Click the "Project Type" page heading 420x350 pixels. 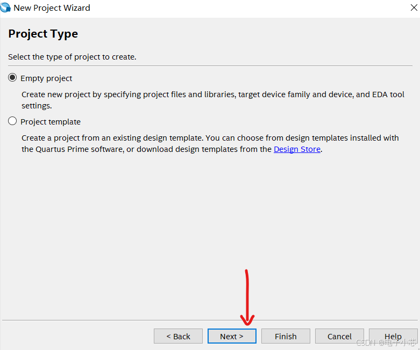coord(43,34)
